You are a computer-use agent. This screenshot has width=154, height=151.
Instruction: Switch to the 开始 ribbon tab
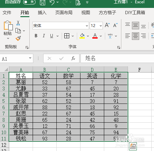25,13
